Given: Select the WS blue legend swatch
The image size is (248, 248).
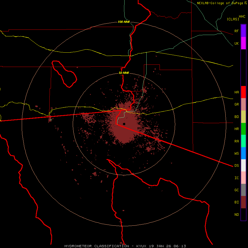Looking at the screenshot, I should pyautogui.click(x=243, y=153).
